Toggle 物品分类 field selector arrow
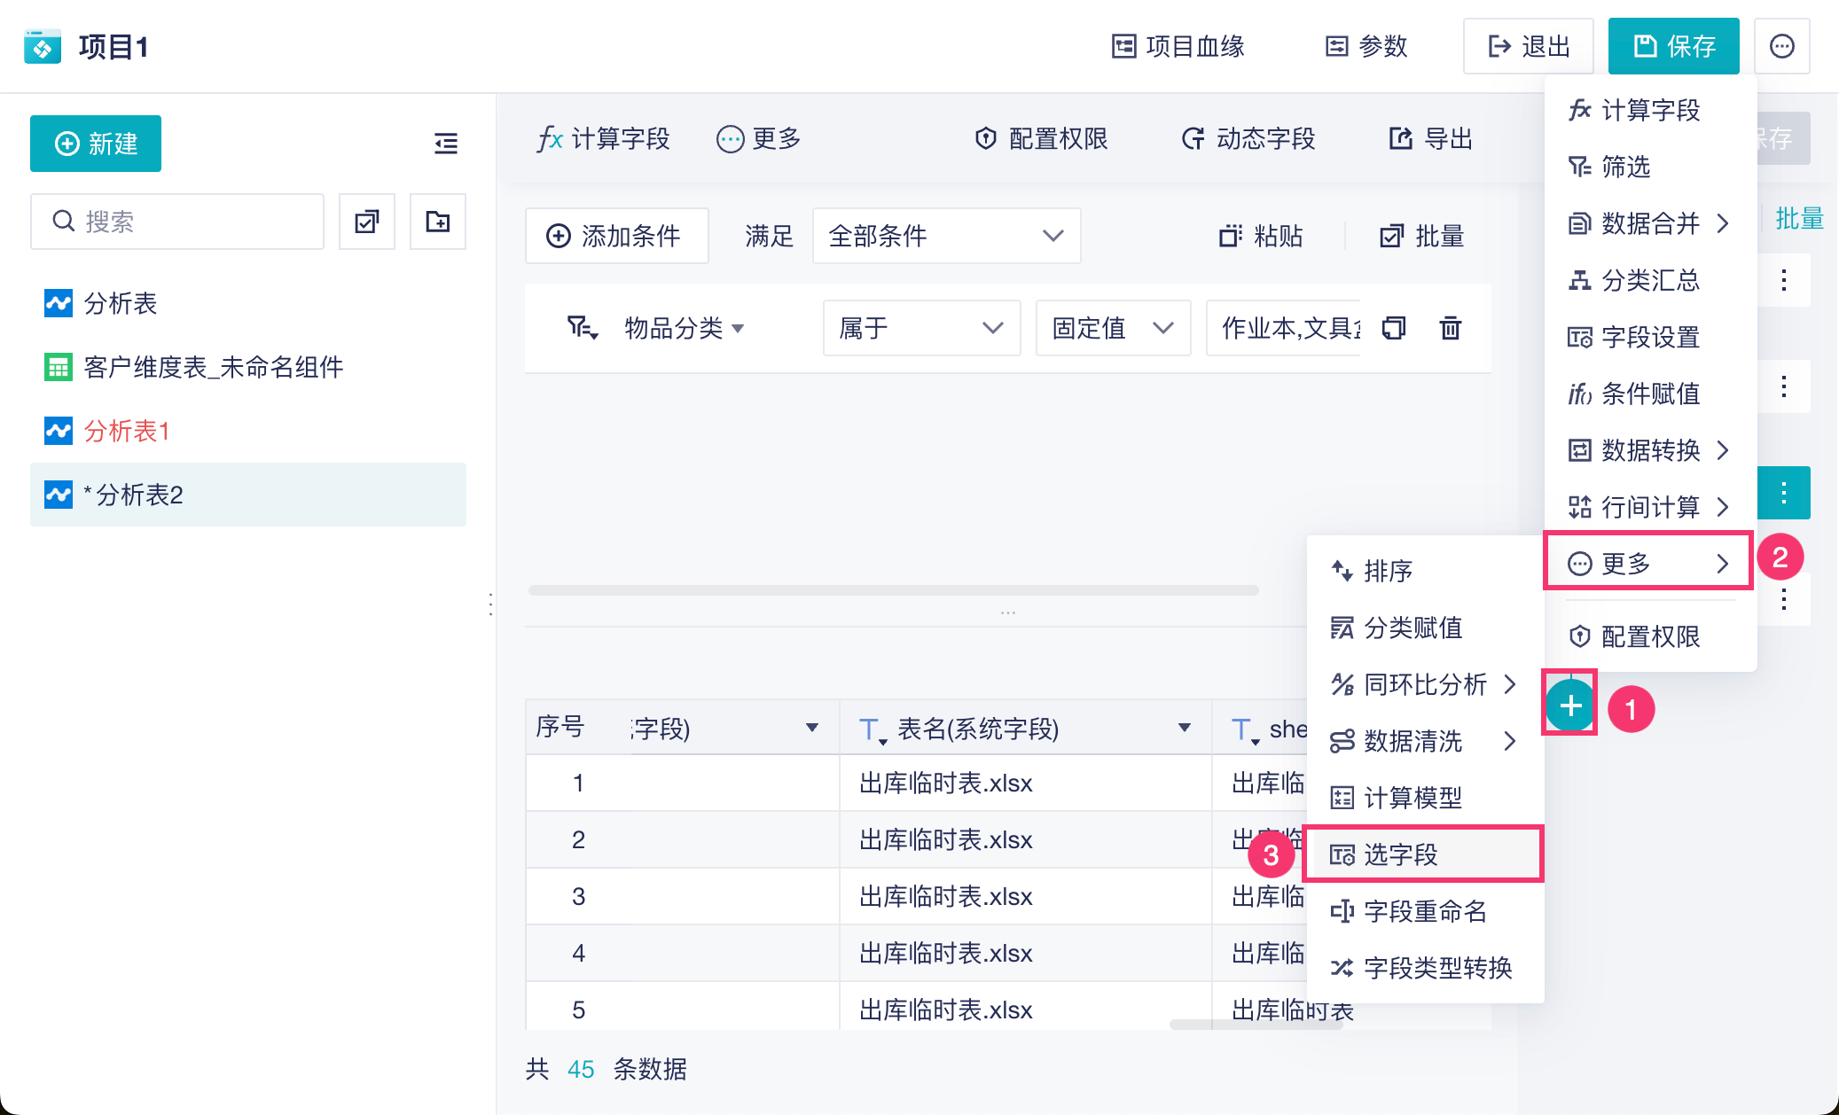The height and width of the screenshot is (1115, 1839). (x=738, y=329)
